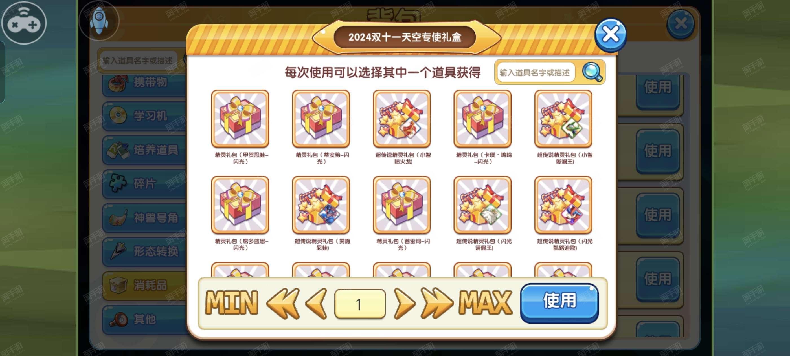Viewport: 790px width, 356px height.
Task: Increase quantity with single right arrow
Action: [405, 304]
